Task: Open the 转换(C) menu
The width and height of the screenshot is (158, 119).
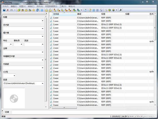Action: [x=31, y=6]
